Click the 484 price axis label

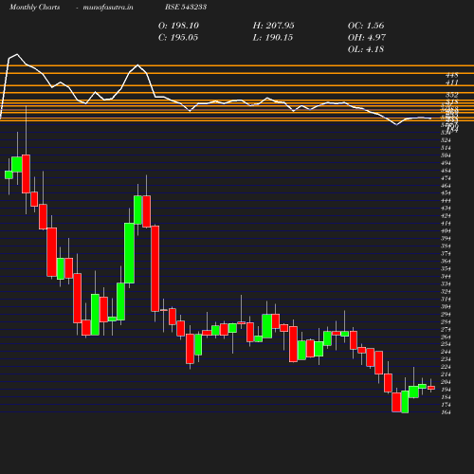pos(446,171)
